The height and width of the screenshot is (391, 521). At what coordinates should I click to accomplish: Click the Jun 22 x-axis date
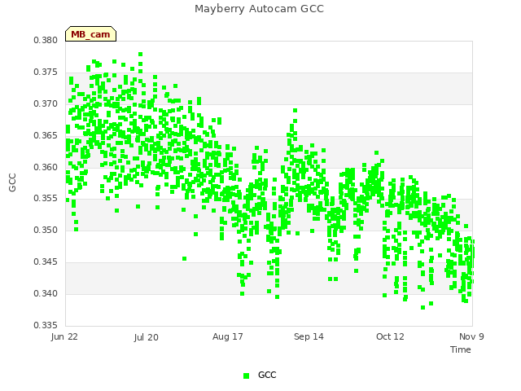pyautogui.click(x=64, y=336)
